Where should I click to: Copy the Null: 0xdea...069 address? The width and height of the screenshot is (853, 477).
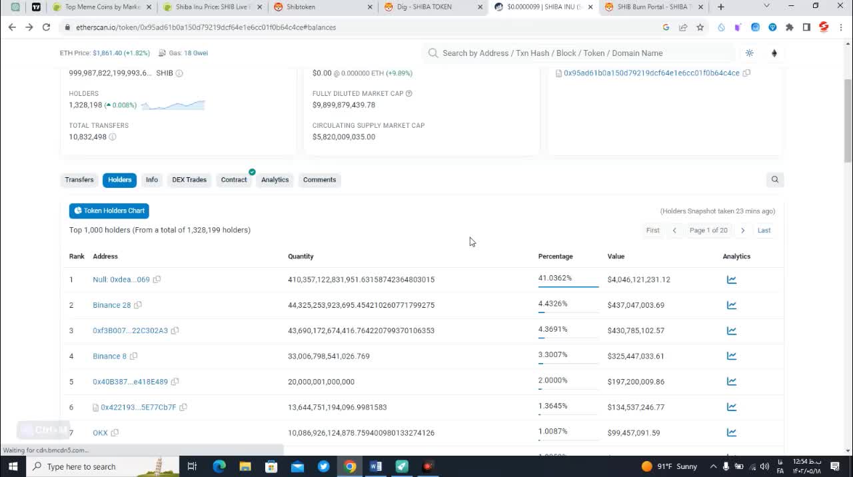(157, 280)
